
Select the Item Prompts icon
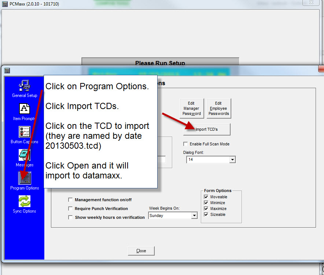(25, 109)
